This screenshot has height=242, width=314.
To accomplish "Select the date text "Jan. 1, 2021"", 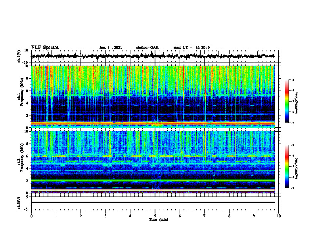I will pyautogui.click(x=111, y=47).
